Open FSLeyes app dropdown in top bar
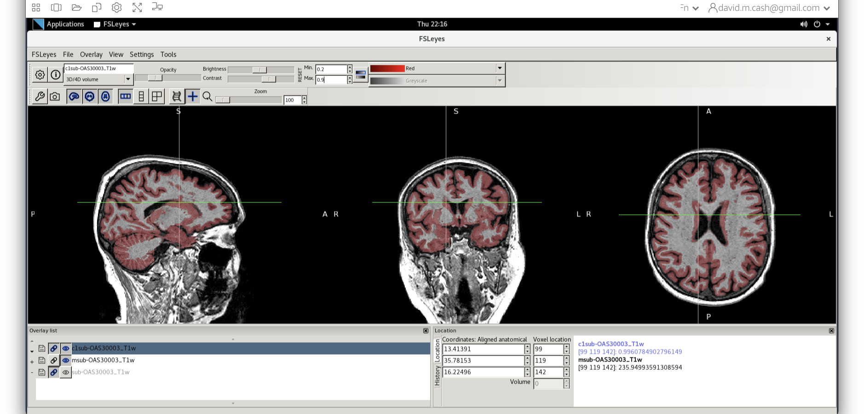Screen dimensions: 864x414 click(x=115, y=24)
